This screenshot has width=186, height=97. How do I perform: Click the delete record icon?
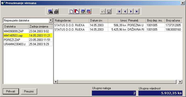pos(88,12)
